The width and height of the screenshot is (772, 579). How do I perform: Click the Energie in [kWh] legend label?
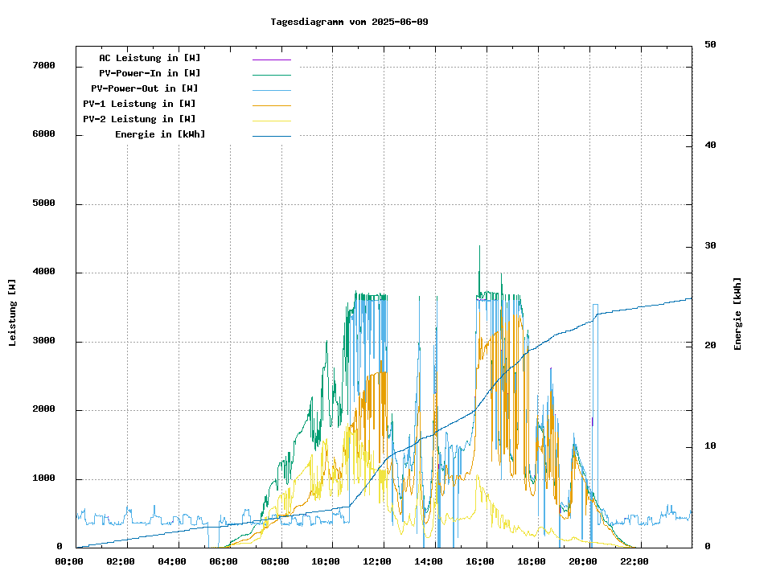click(x=160, y=134)
